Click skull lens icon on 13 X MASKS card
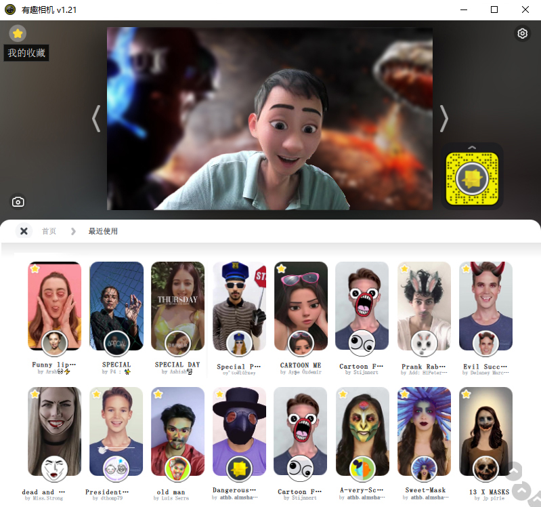 [485, 468]
